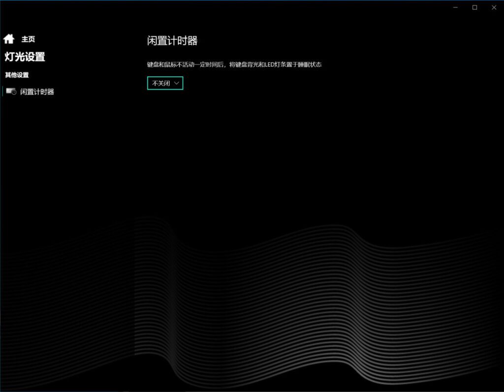This screenshot has width=504, height=392.
Task: Close the lighting settings window
Action: point(494,7)
